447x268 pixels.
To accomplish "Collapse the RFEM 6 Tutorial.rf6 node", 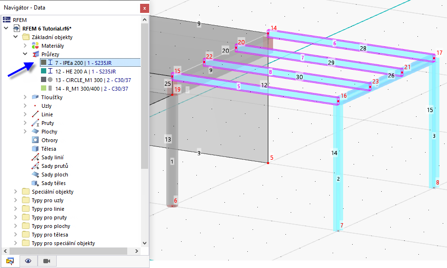I will [6, 28].
